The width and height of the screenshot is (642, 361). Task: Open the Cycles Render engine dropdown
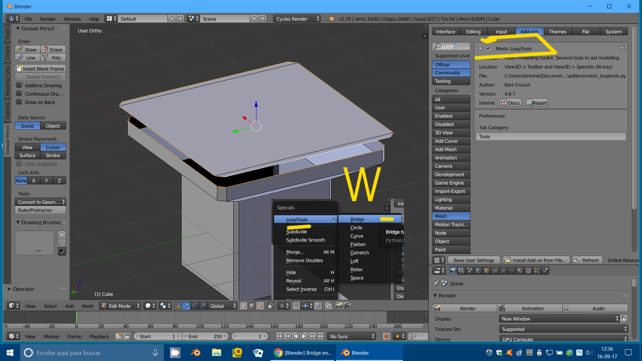tap(297, 19)
